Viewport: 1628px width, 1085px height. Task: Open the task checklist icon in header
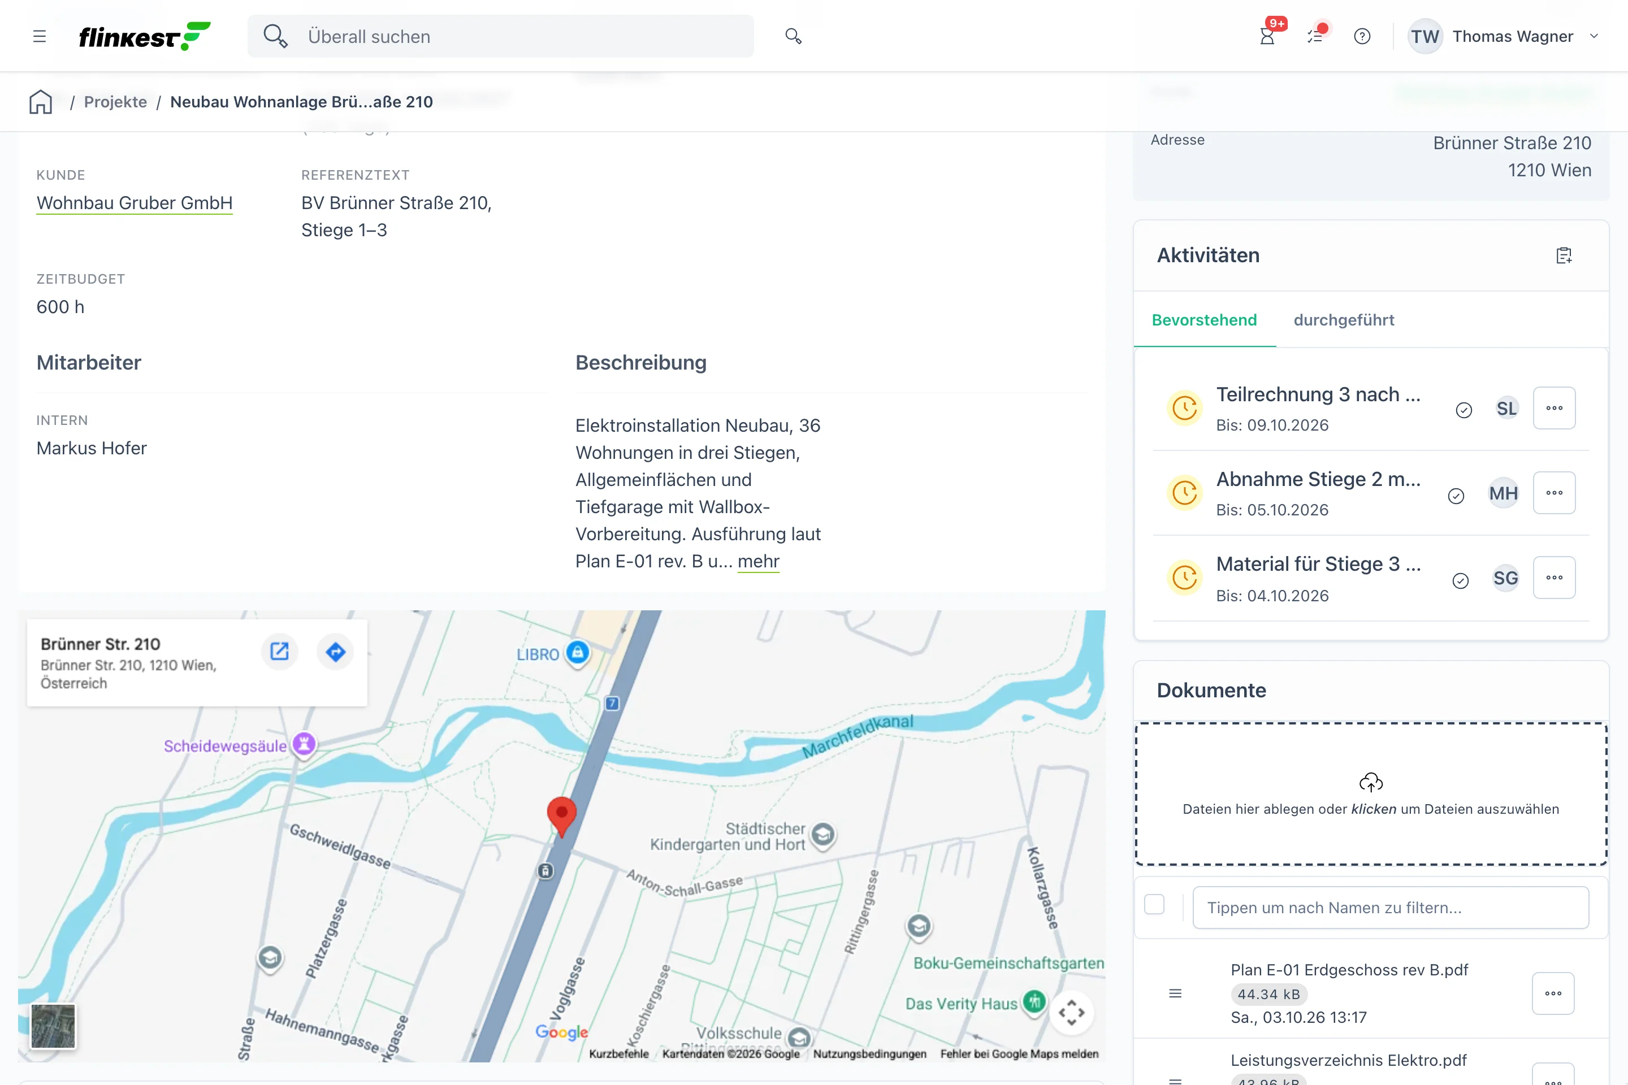1315,36
